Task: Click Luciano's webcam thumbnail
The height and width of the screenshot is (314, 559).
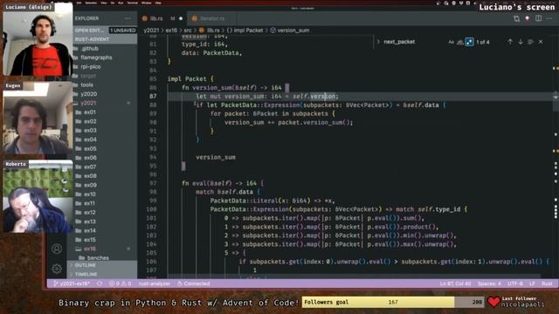Action: point(38,39)
